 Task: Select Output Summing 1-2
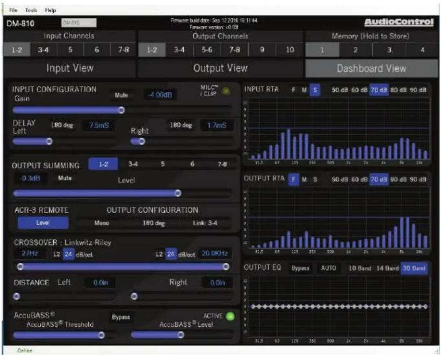tap(103, 164)
